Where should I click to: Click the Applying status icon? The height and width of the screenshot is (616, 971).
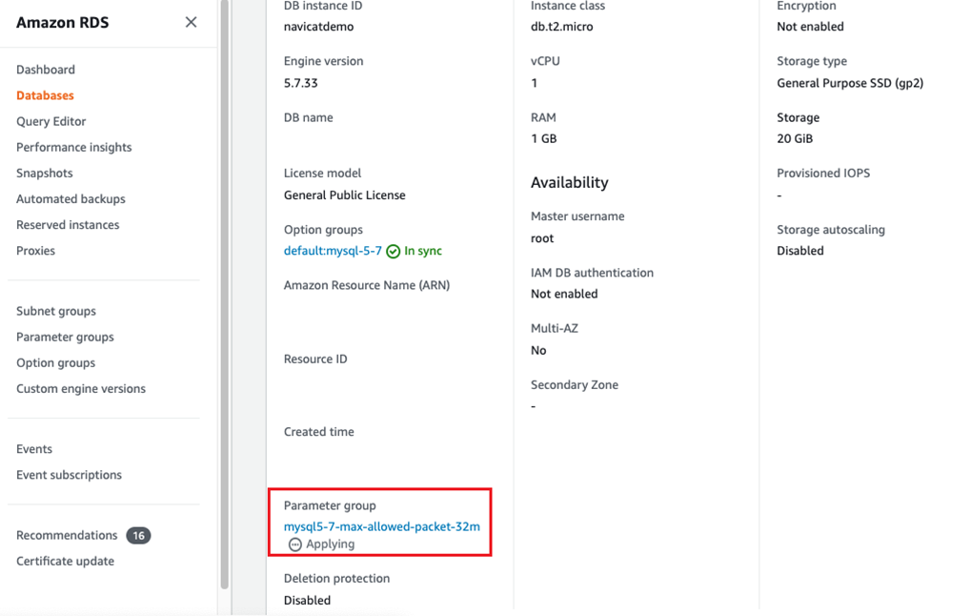(295, 544)
